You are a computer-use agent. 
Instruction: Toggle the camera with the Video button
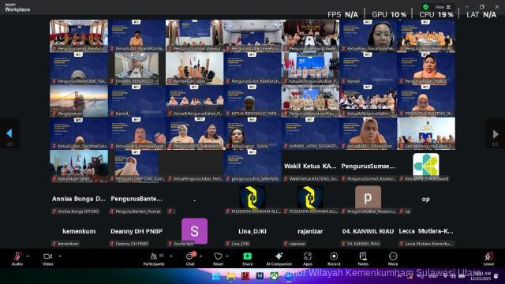tap(47, 259)
